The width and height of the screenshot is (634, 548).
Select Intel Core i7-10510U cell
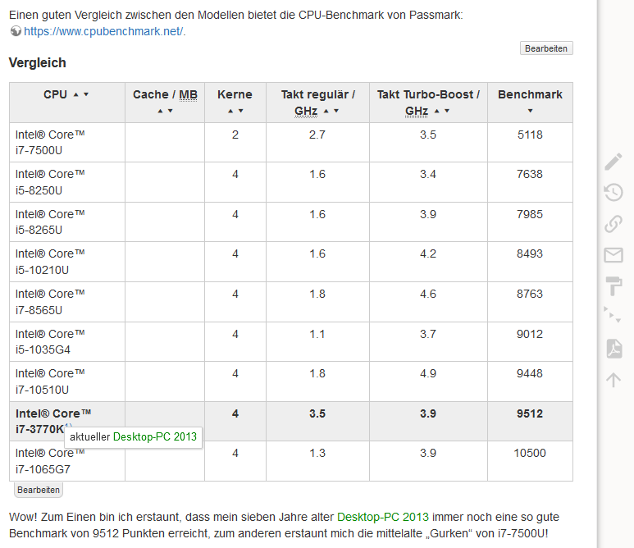pos(67,381)
